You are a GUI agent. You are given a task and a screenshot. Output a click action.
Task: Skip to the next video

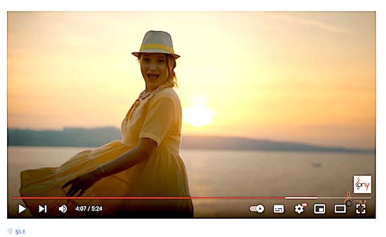coord(43,209)
